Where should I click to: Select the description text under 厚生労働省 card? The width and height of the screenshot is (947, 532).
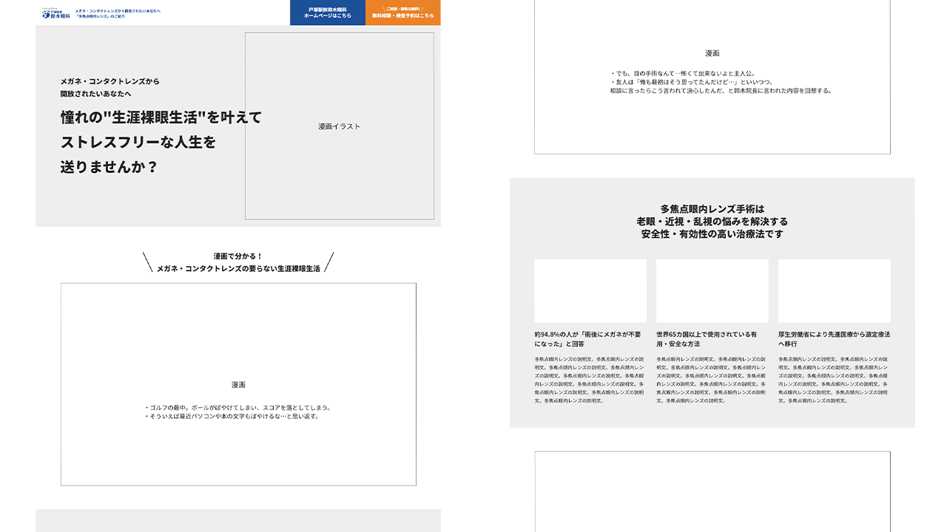[834, 380]
